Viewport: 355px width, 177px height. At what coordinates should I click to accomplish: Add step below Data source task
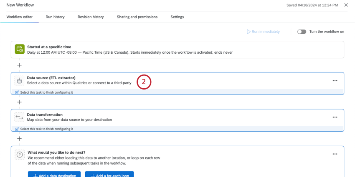(19, 102)
